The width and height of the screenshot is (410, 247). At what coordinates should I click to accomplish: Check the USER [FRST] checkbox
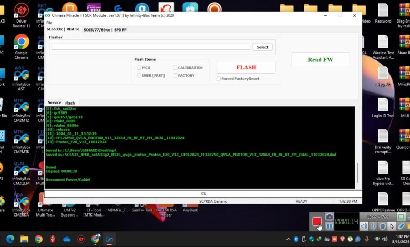pos(139,75)
